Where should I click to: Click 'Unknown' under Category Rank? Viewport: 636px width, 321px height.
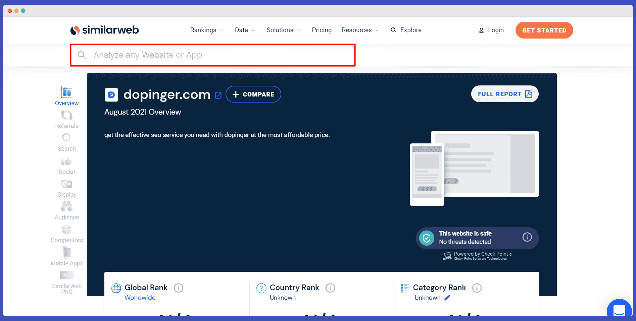[427, 298]
